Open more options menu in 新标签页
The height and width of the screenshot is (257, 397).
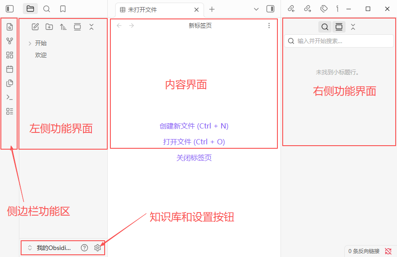coord(269,26)
